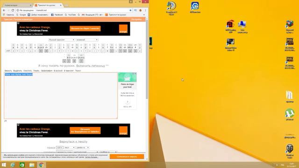Screen dimensions: 299x168
Task: Open the Транслит по-русски bookmark
Action: (x=116, y=14)
